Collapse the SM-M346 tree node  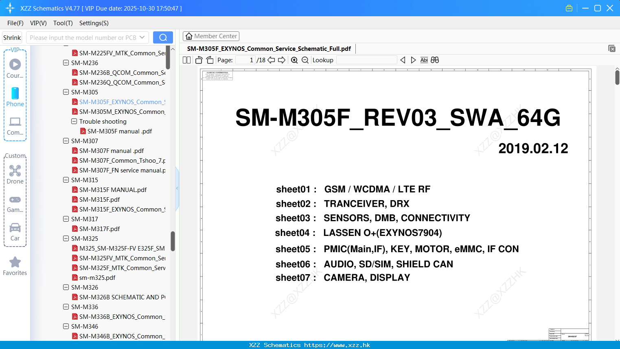coord(66,326)
